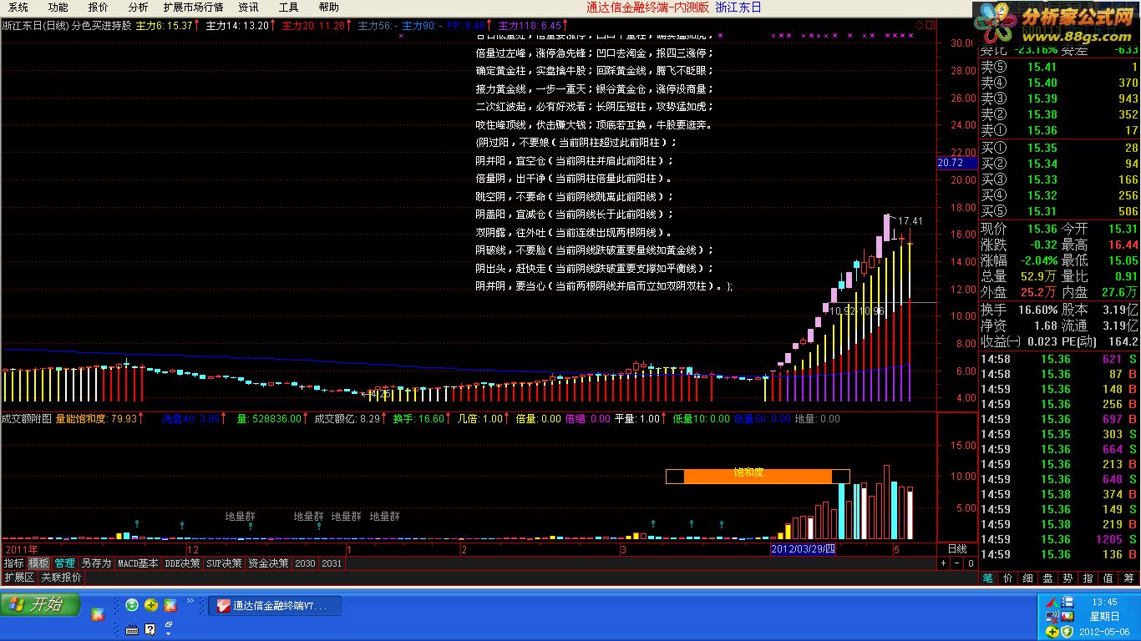Click the 成交额附图 indicator title
Image resolution: width=1141 pixels, height=641 pixels.
[27, 419]
